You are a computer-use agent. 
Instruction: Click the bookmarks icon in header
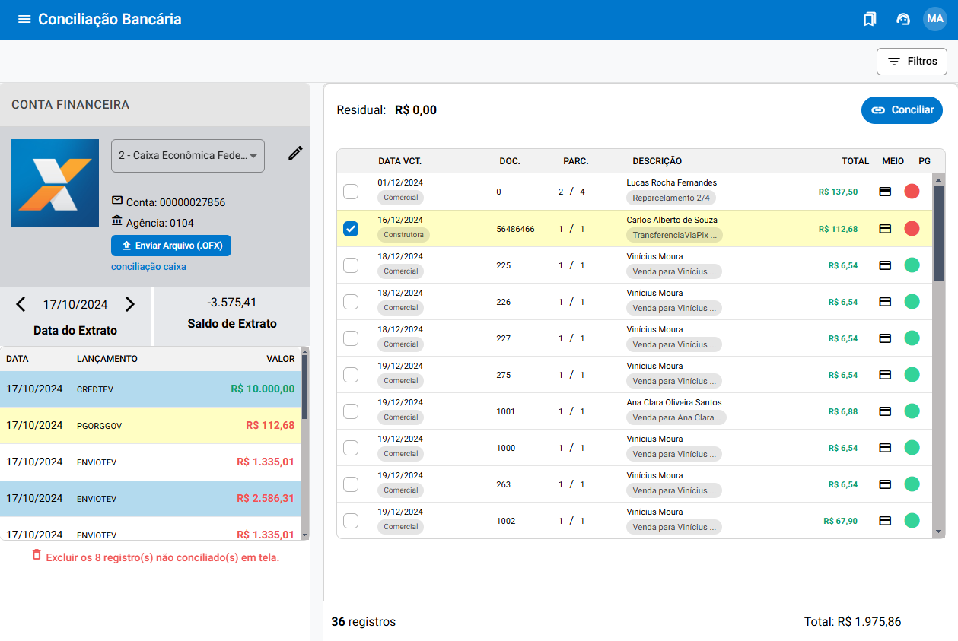click(x=869, y=20)
